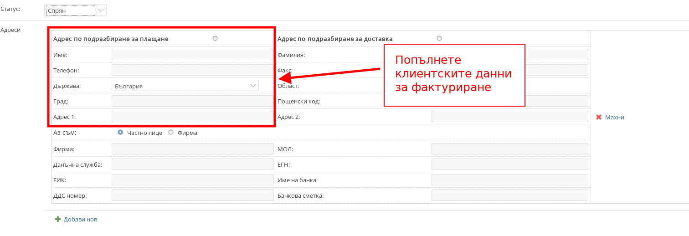Click the Банкова сметка input field

tap(509, 195)
